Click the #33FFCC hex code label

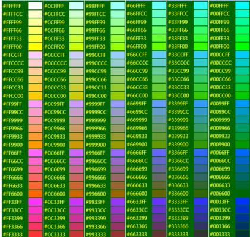pos(179,14)
